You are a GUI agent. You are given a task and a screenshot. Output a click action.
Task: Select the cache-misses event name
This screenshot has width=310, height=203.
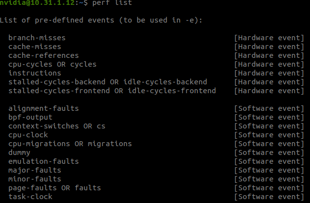[x=35, y=47]
